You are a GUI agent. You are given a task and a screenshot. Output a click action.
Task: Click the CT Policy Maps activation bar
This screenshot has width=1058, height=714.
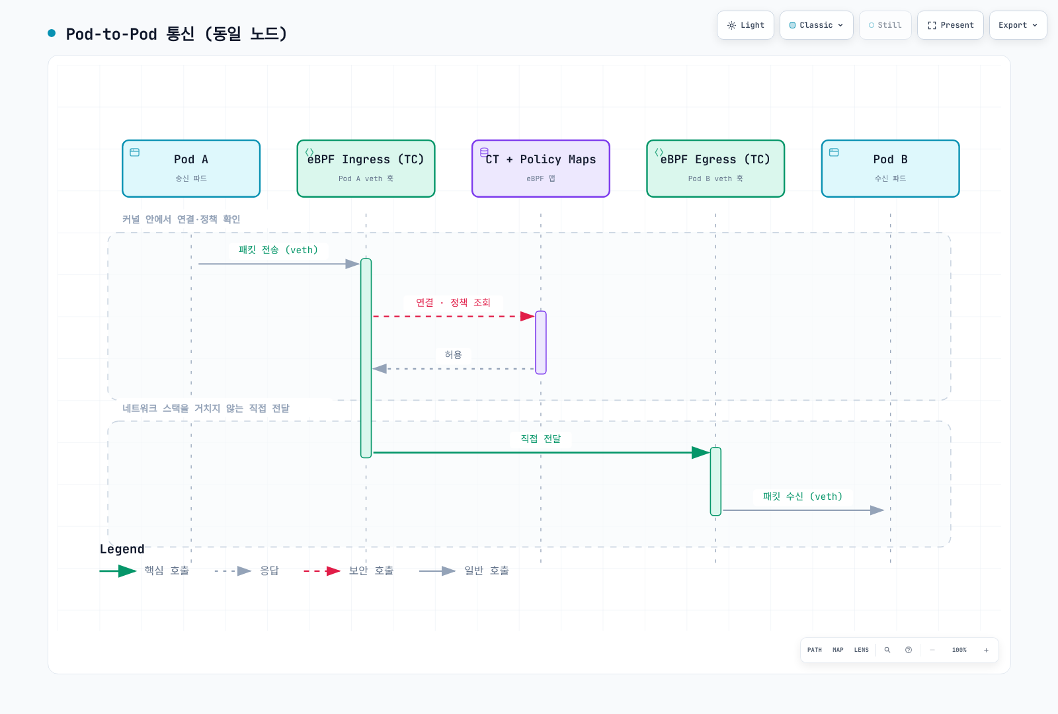point(541,342)
